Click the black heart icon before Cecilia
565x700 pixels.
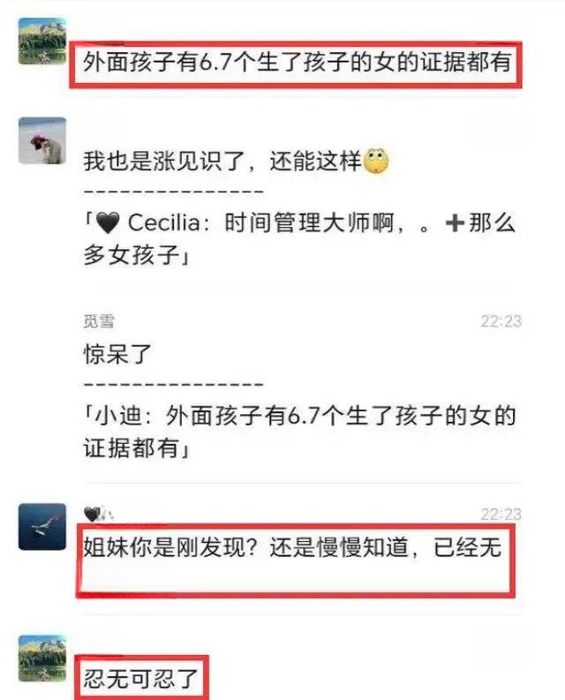point(108,222)
